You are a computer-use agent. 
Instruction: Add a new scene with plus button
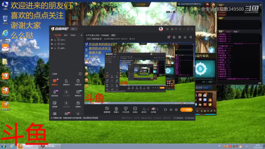click(x=81, y=35)
